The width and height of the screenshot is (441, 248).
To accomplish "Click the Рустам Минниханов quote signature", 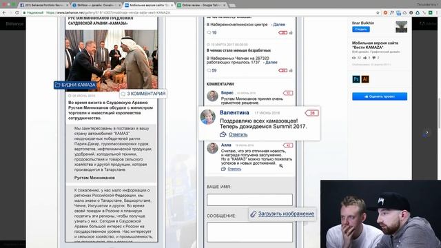I will [94, 178].
